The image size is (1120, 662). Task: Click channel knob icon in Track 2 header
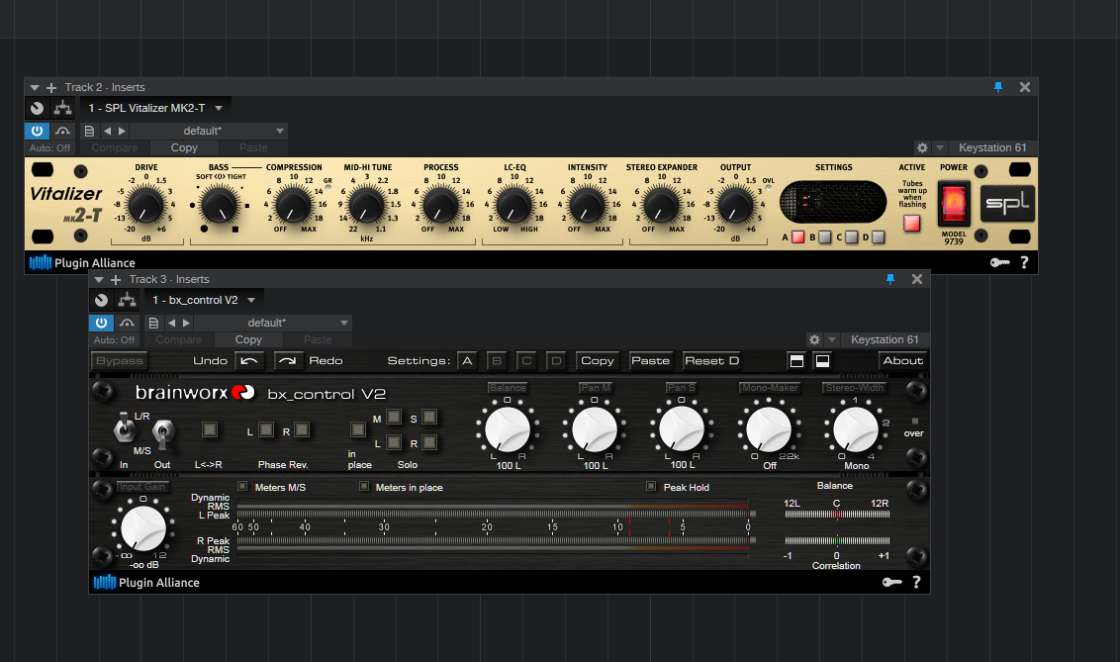click(x=38, y=108)
